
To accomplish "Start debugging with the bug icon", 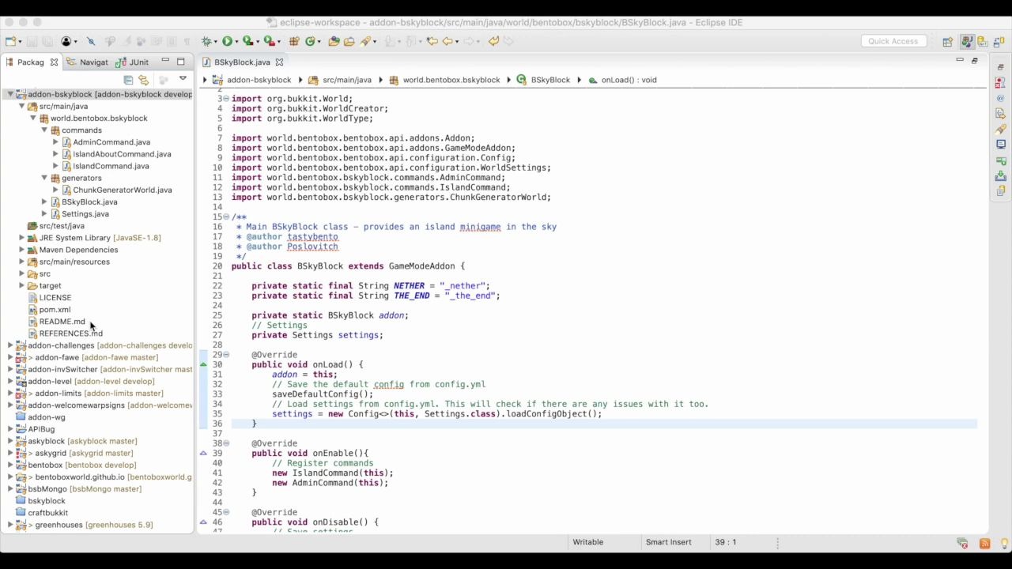I will pos(207,41).
